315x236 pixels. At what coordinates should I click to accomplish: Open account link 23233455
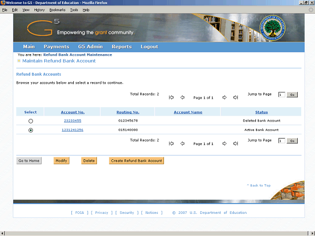point(72,120)
